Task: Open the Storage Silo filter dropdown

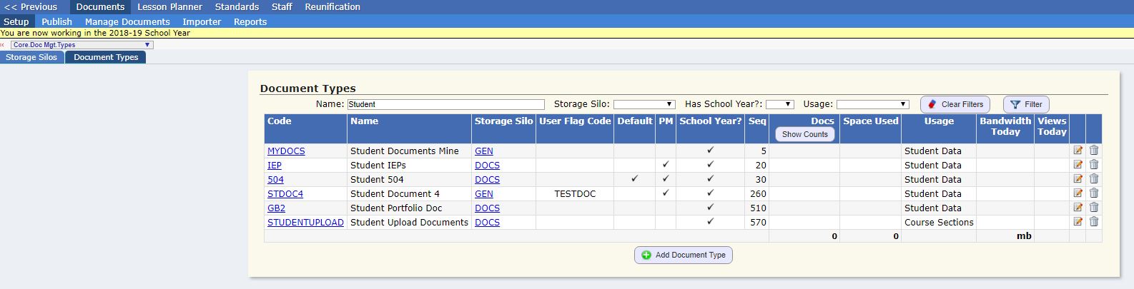Action: [x=644, y=104]
